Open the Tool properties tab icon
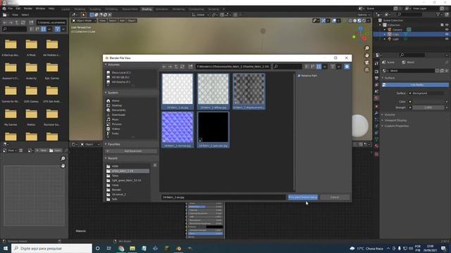 [376, 63]
